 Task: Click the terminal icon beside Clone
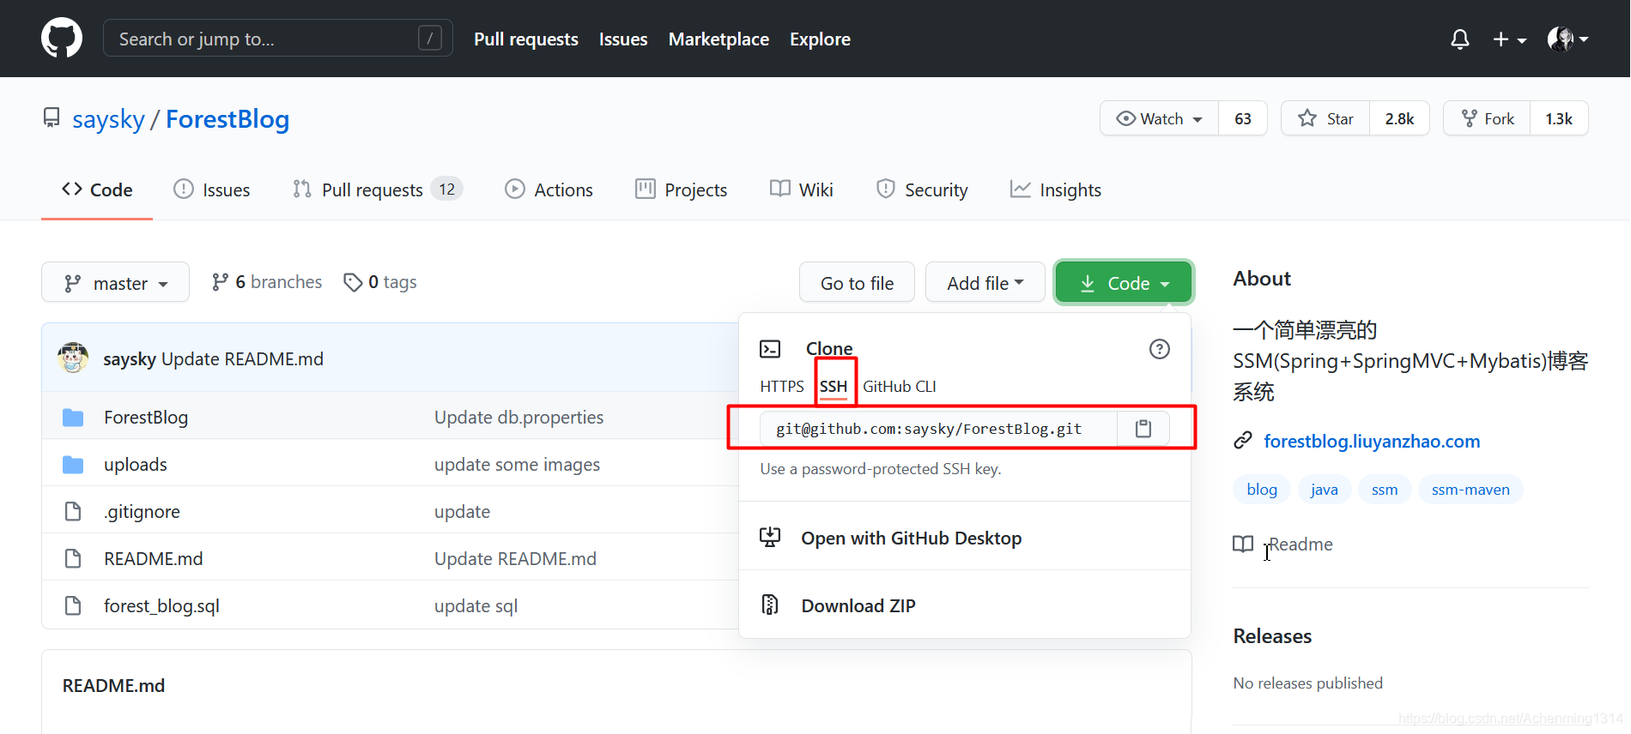pyautogui.click(x=770, y=349)
